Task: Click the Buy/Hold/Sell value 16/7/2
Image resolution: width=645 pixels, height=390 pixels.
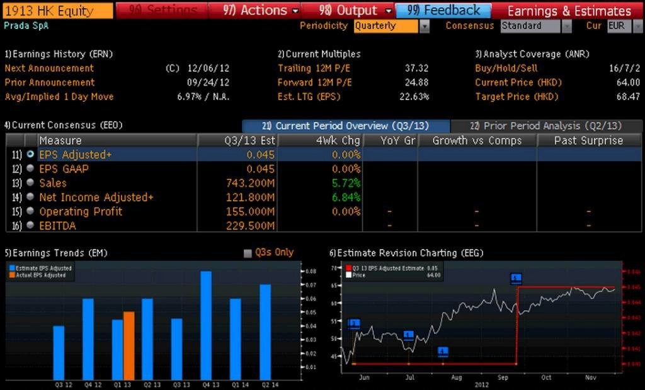Action: (x=624, y=68)
